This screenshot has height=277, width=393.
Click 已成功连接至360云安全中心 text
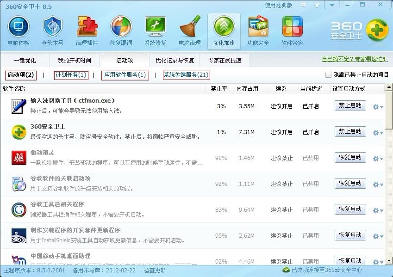click(x=327, y=270)
